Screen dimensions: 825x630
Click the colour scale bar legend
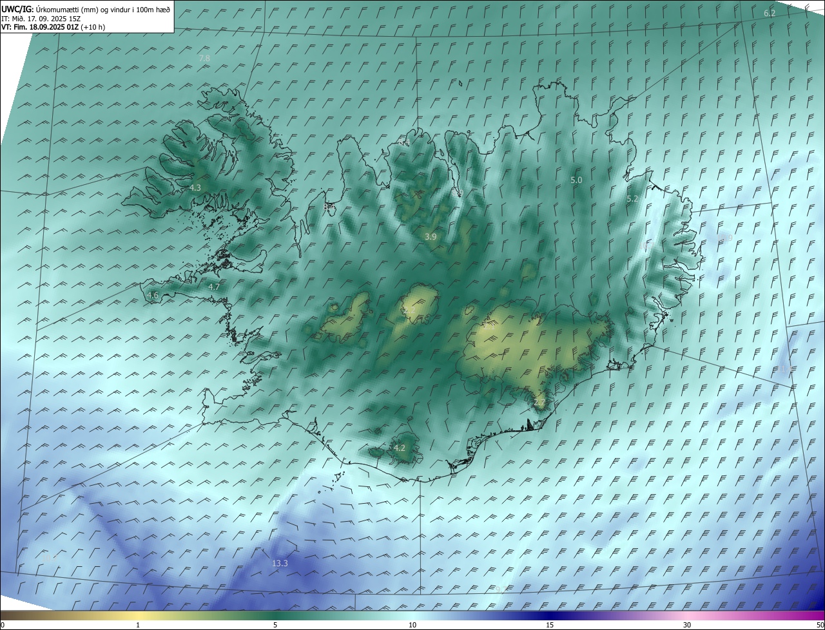coord(412,615)
